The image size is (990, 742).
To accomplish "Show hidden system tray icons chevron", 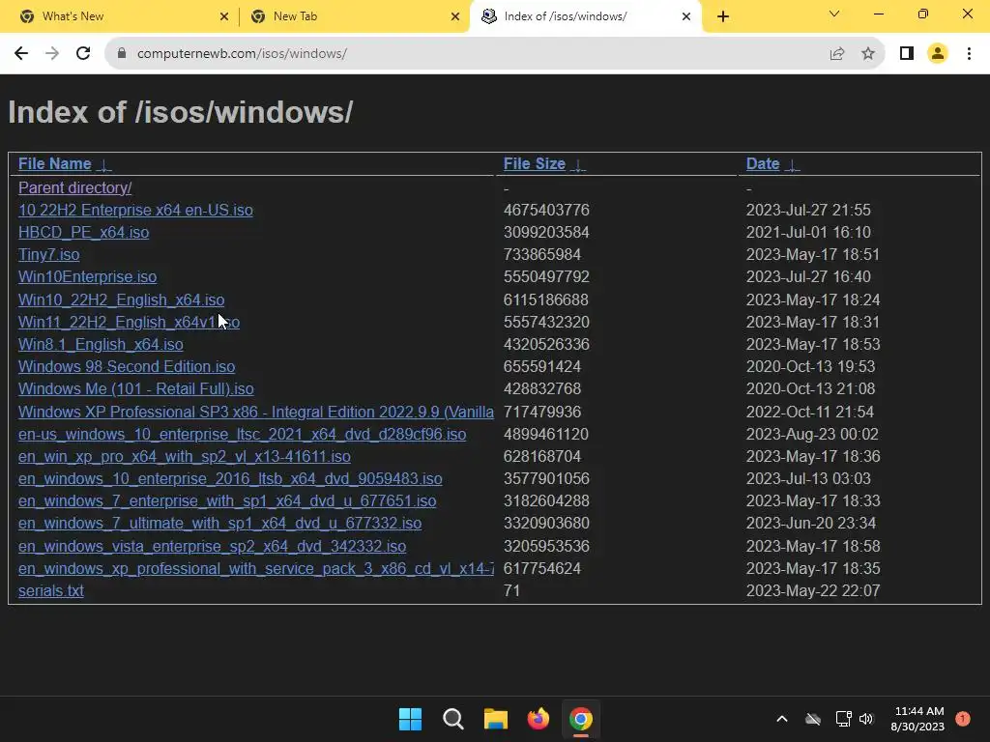I will pyautogui.click(x=781, y=719).
